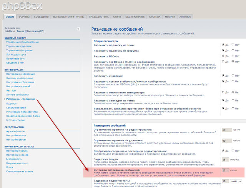Viewport: 246px width, 188px height.
Task: Open Статистические данные link
Action: pos(20,172)
